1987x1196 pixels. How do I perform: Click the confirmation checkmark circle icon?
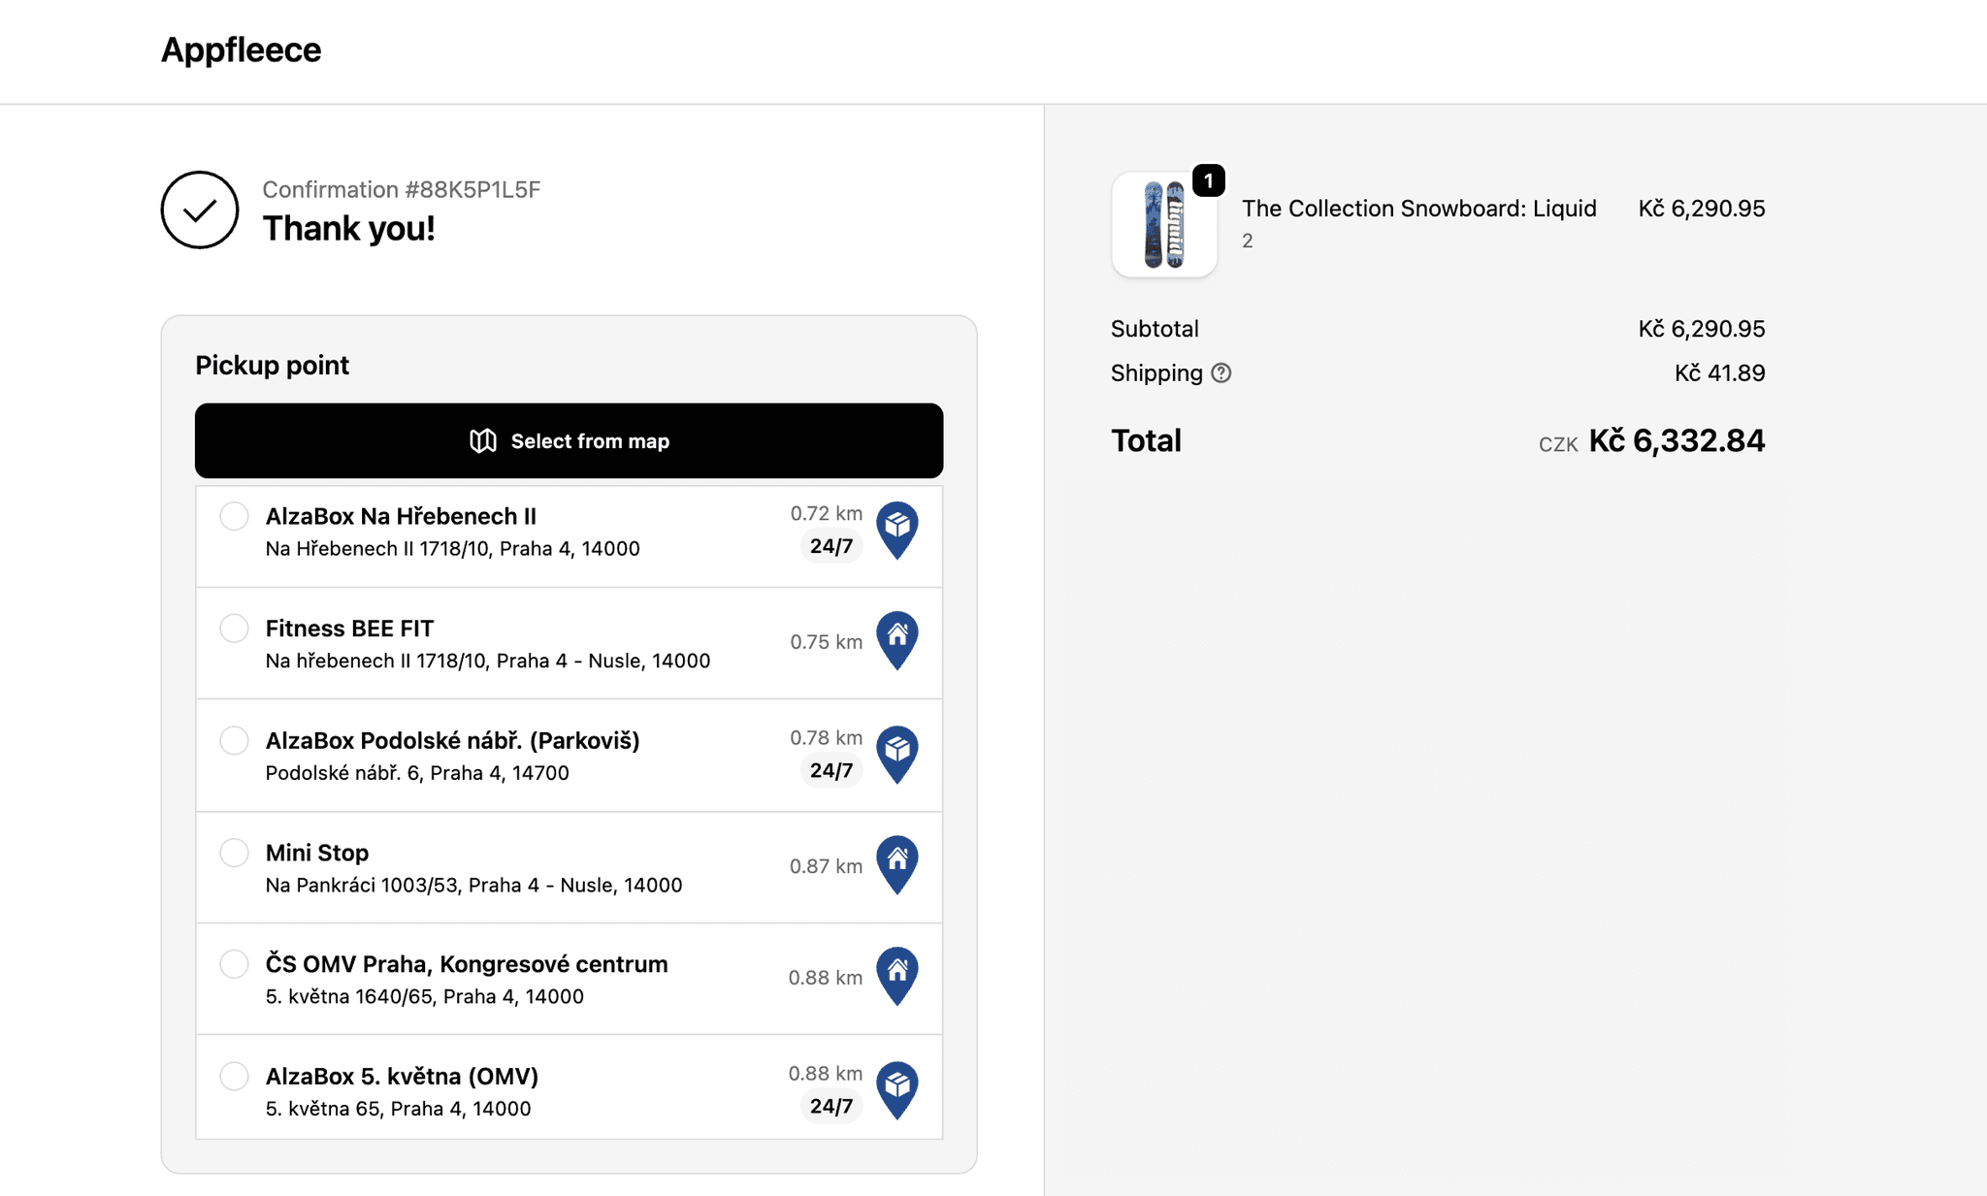[200, 210]
